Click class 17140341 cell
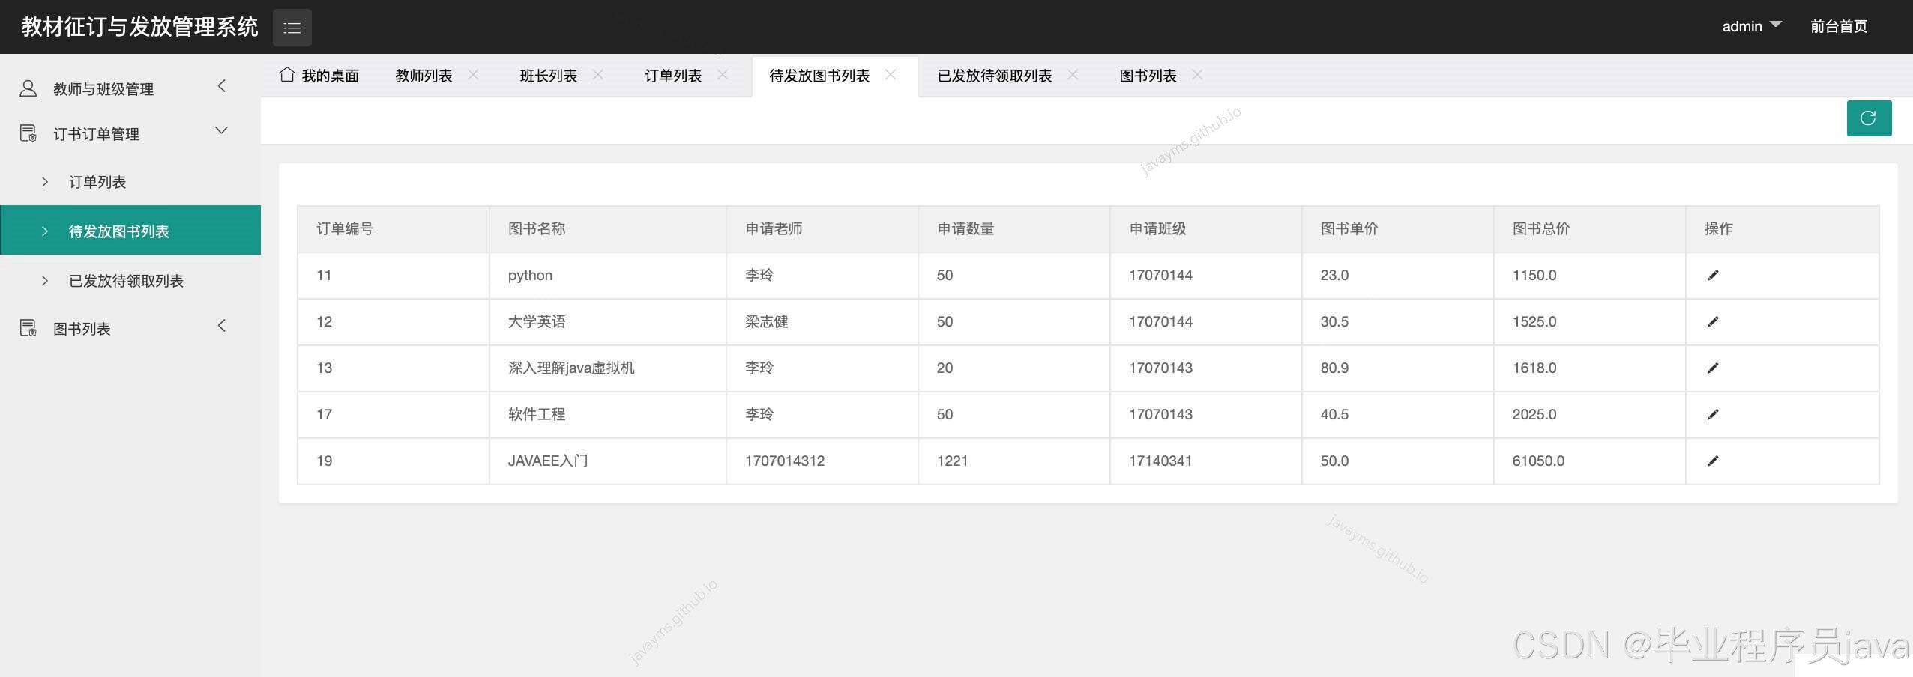Screen dimensions: 1913x677 click(1206, 461)
